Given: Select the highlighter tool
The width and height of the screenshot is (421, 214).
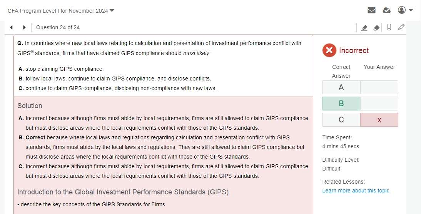Looking at the screenshot, I should pyautogui.click(x=364, y=28).
